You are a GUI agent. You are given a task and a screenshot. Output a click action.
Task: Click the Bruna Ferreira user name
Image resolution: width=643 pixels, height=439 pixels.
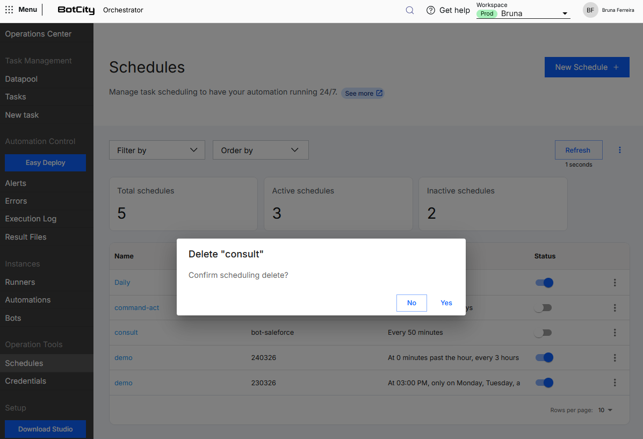[x=618, y=10]
